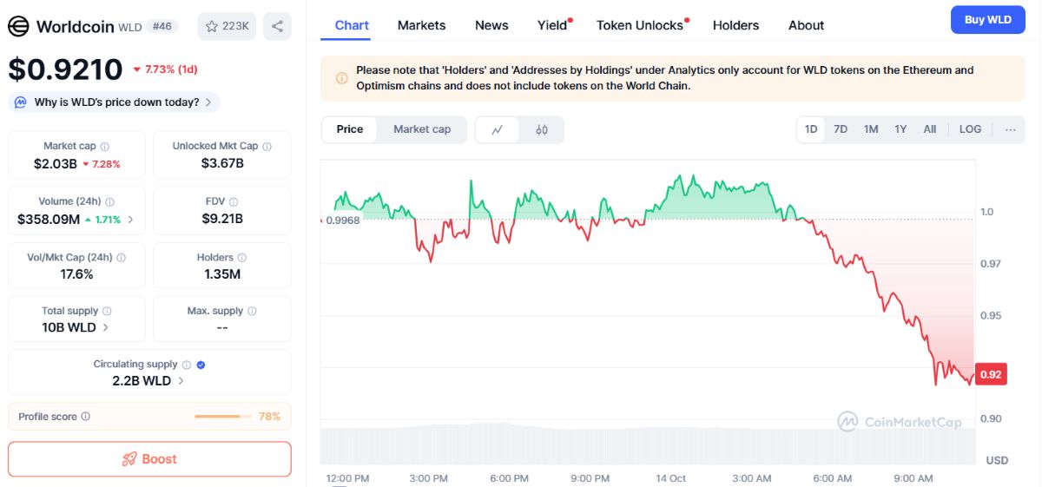Open the News tab

[491, 25]
